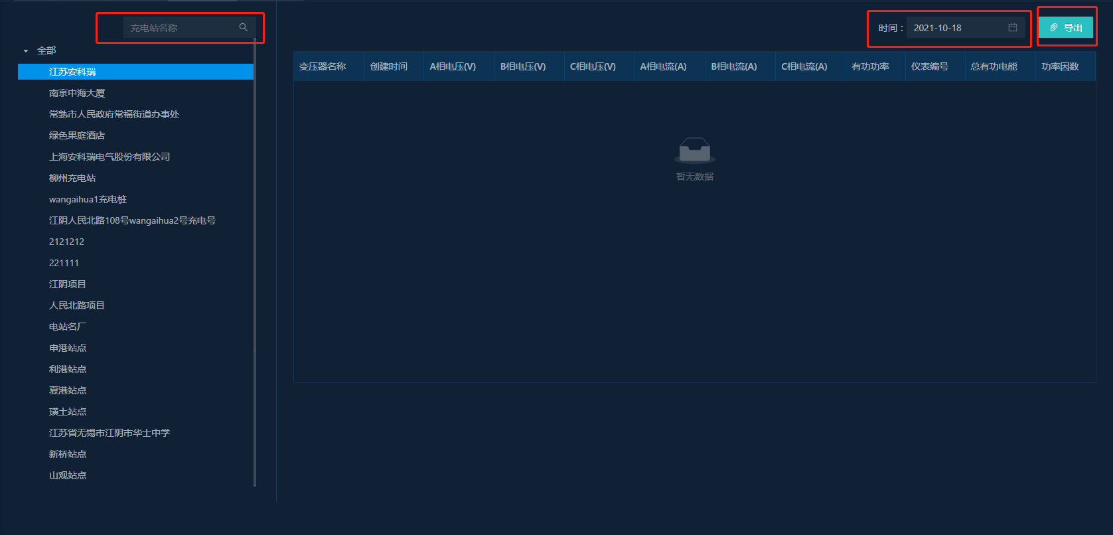Select 南京中海大厦 in station list
Screen dimensions: 1113x535
77,93
